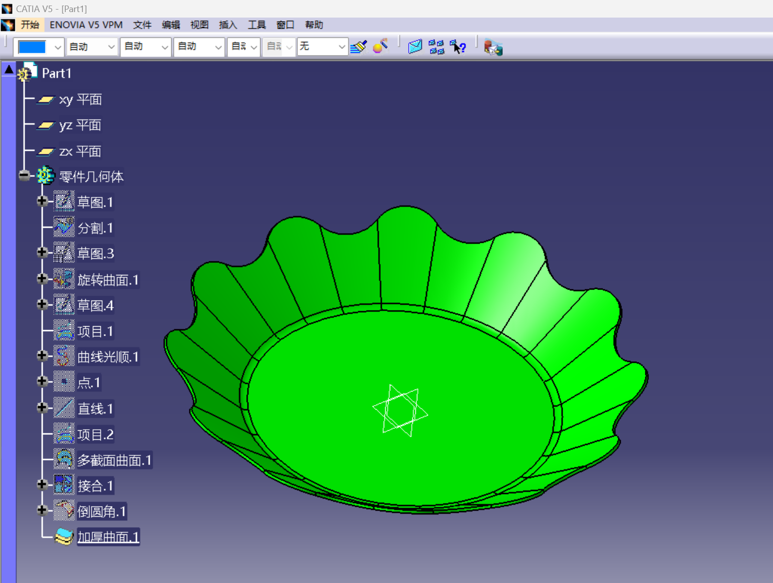Select 项目.2 label in tree
The image size is (773, 583).
click(95, 434)
